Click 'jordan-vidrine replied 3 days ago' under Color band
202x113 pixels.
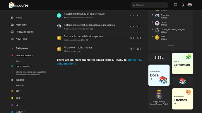pyautogui.click(x=80, y=18)
